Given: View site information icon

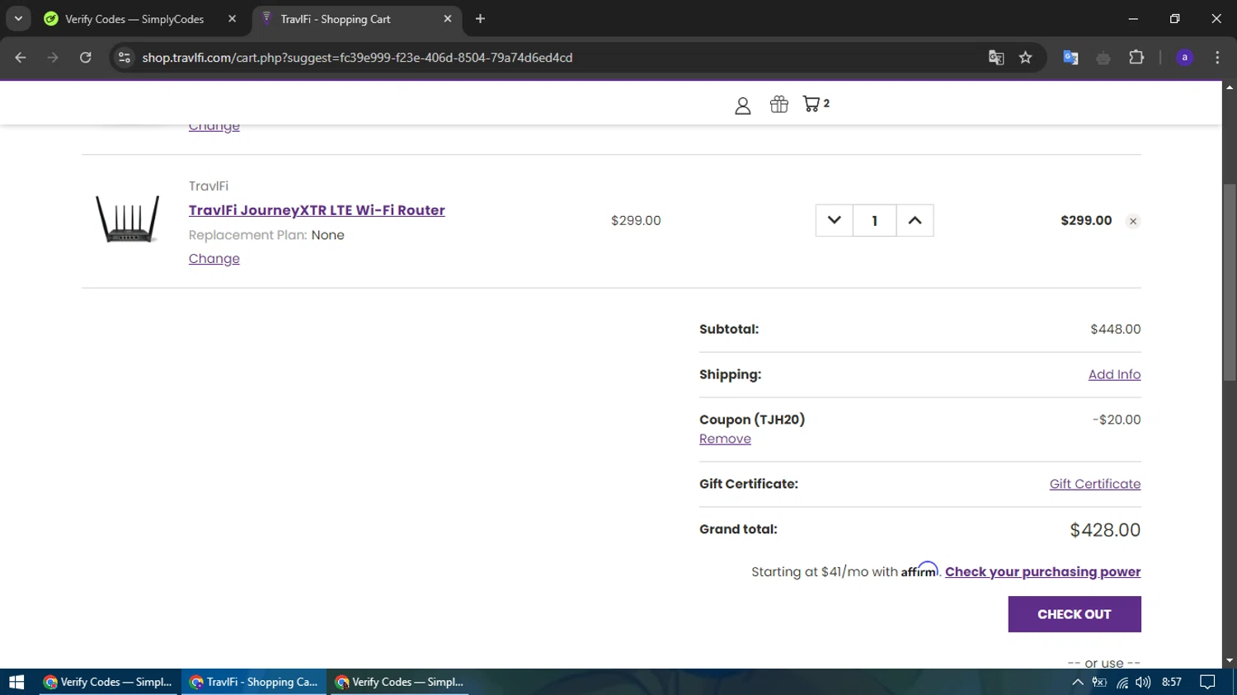Looking at the screenshot, I should pos(125,58).
